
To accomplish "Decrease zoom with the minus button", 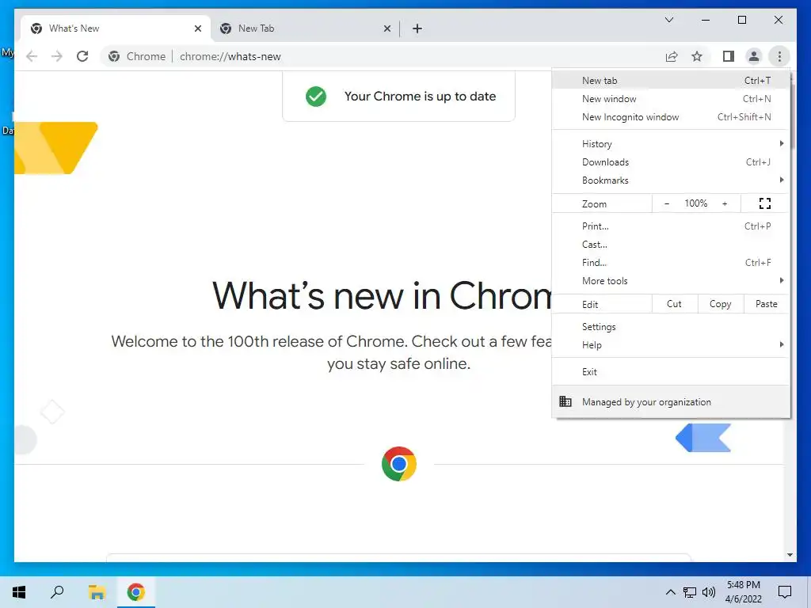I will click(x=667, y=203).
